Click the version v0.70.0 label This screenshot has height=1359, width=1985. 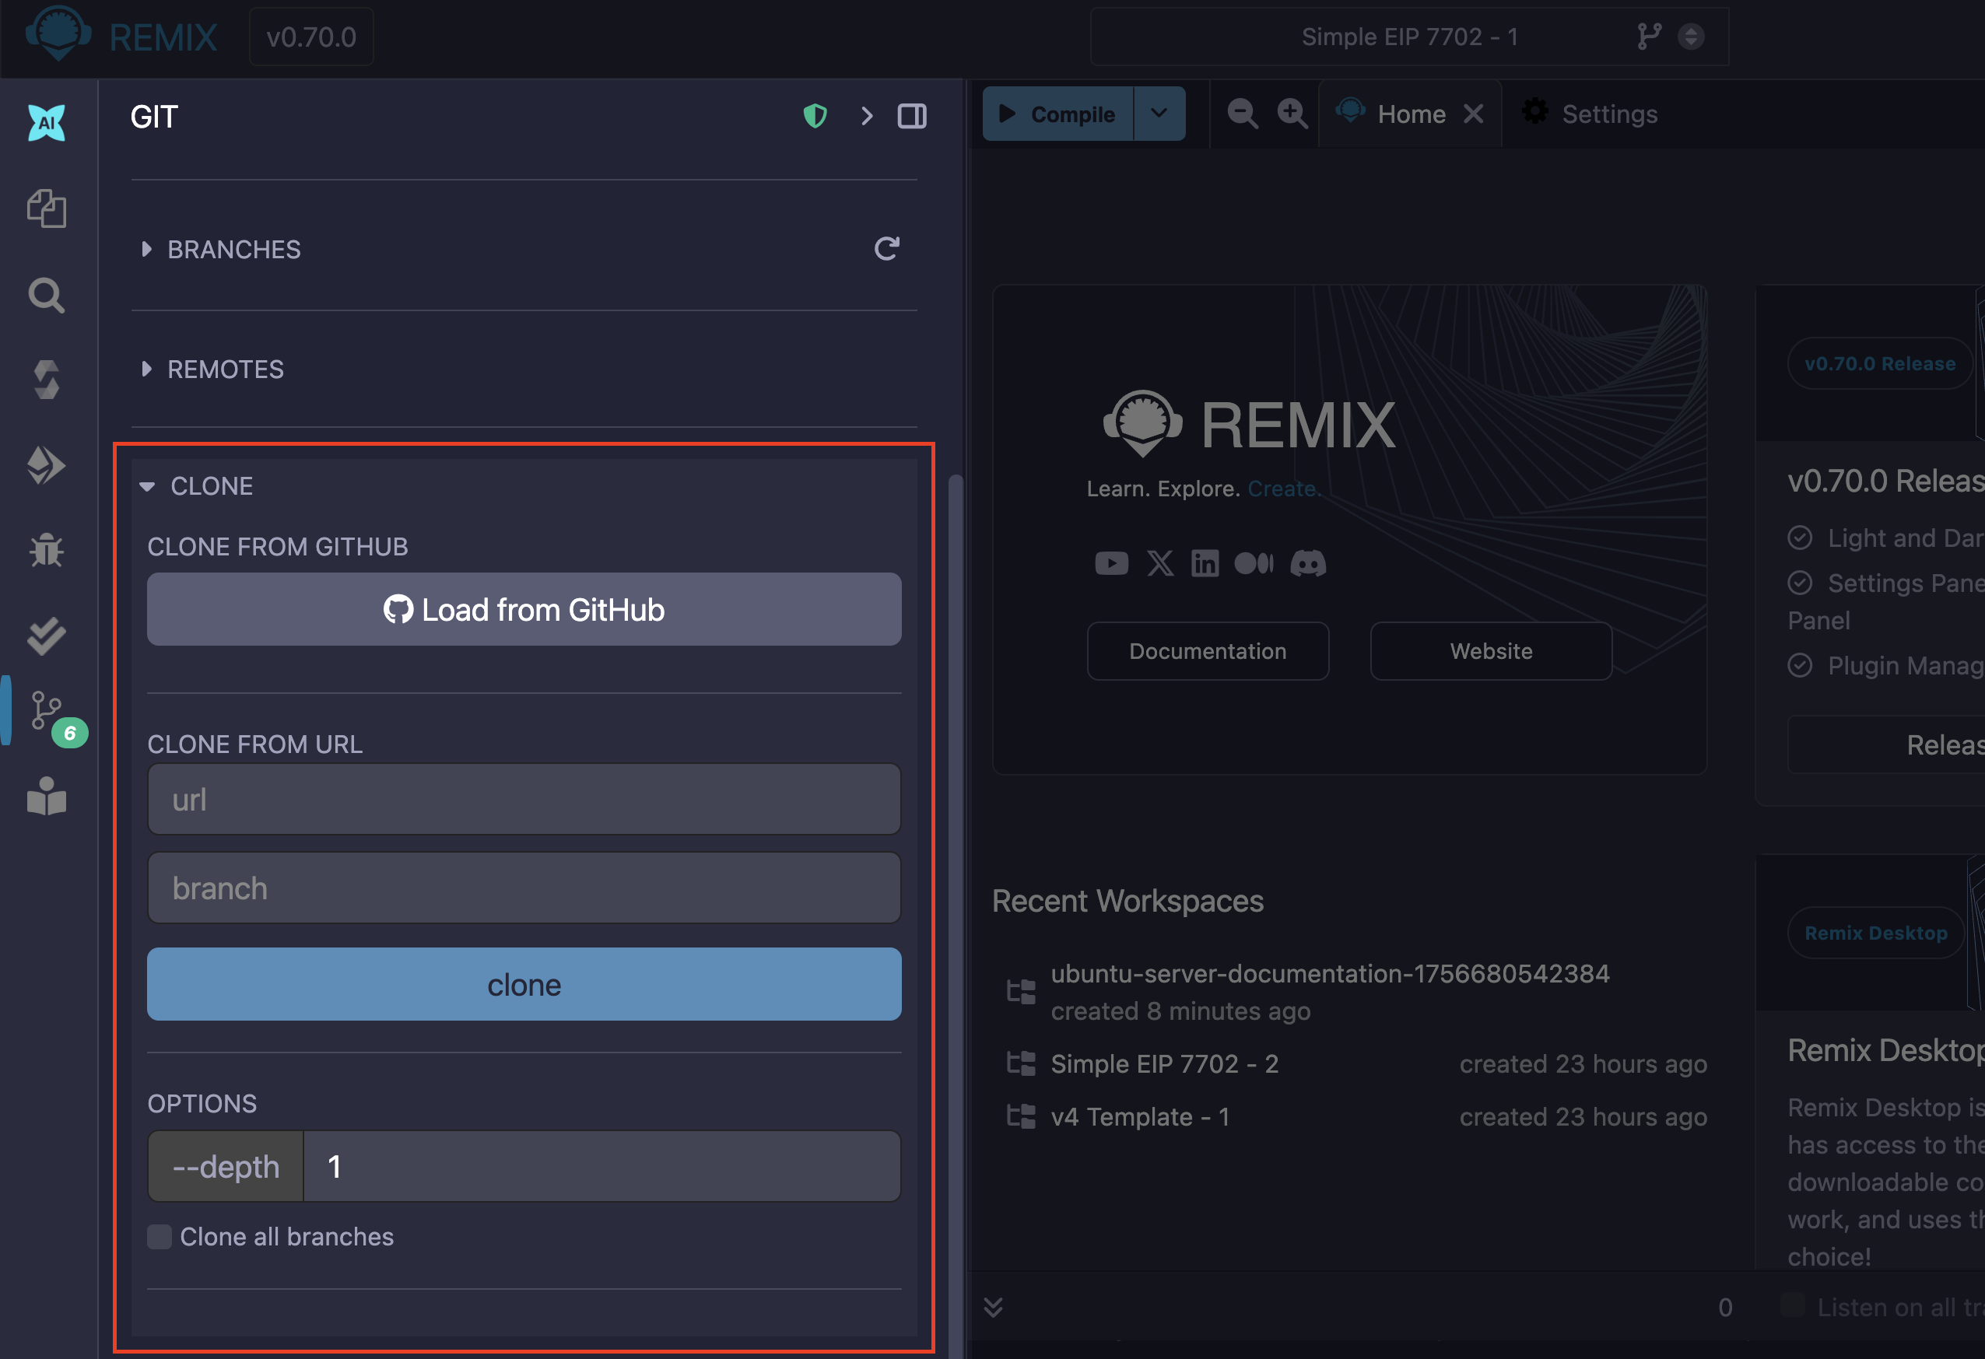point(311,37)
